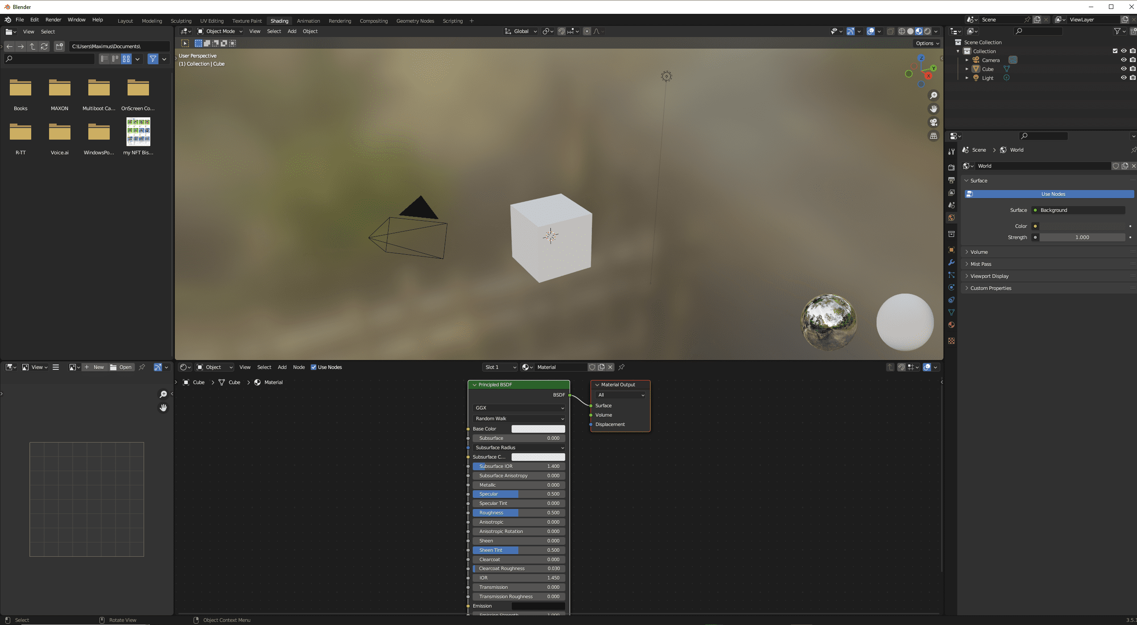The height and width of the screenshot is (625, 1137).
Task: Create new folder icon in file browser
Action: [59, 46]
